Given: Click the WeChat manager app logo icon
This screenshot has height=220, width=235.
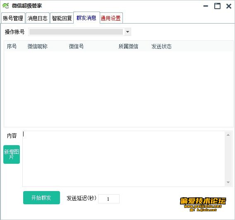Looking at the screenshot, I should point(6,6).
